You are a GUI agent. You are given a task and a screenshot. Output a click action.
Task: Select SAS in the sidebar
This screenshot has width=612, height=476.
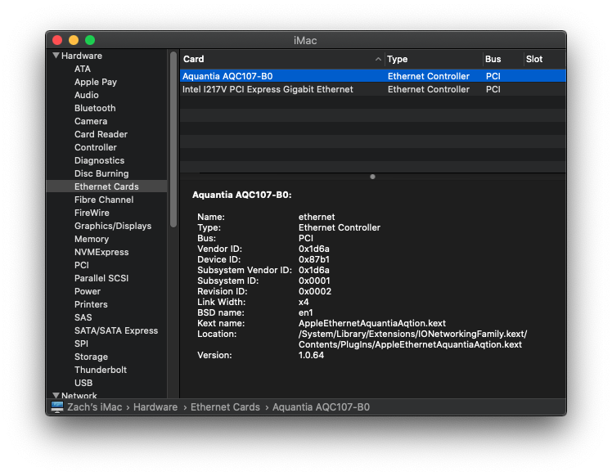[83, 317]
